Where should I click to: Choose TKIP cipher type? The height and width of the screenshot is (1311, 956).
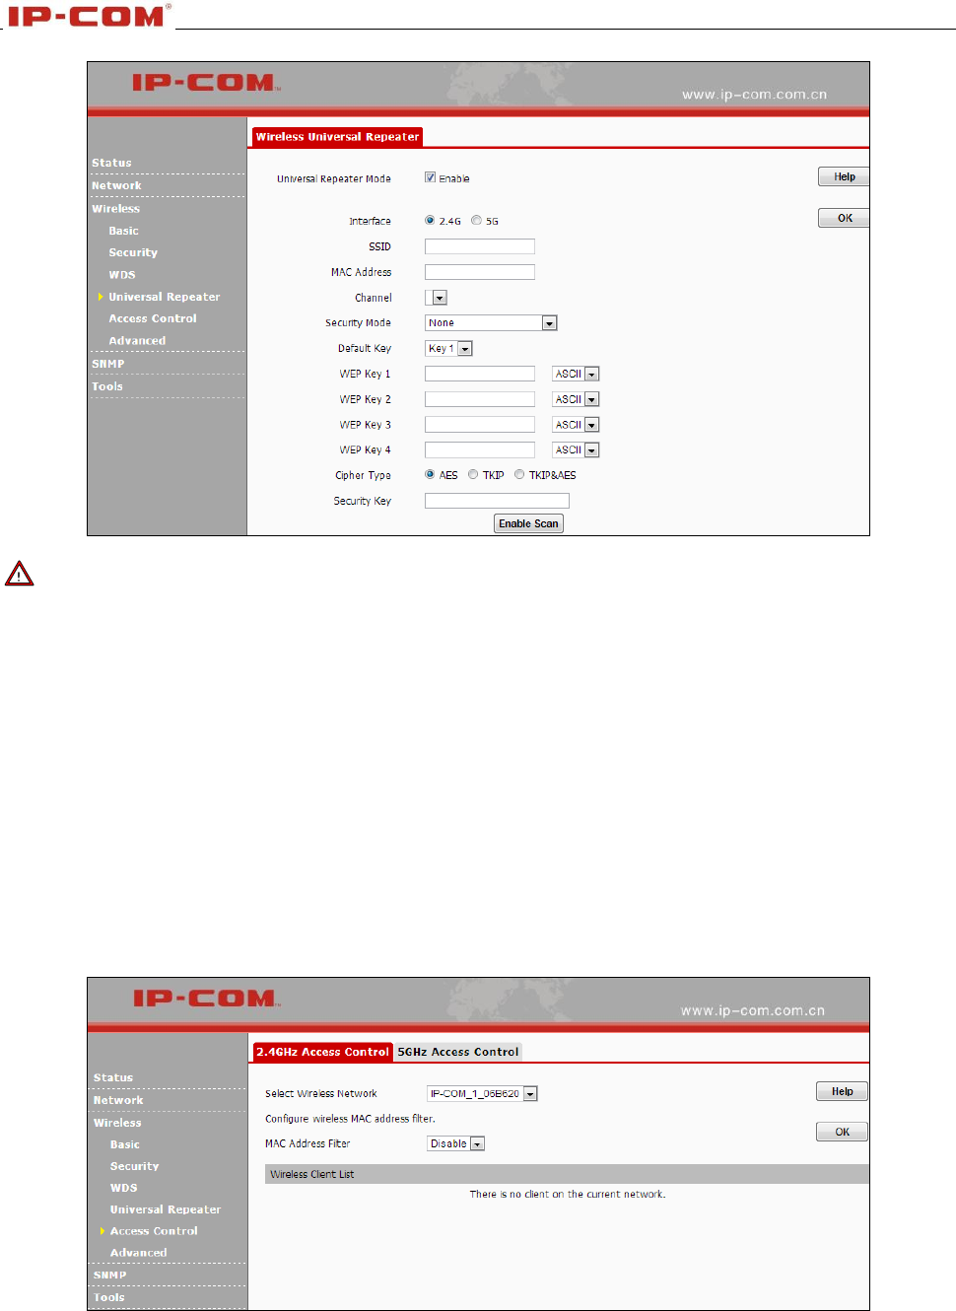coord(473,474)
